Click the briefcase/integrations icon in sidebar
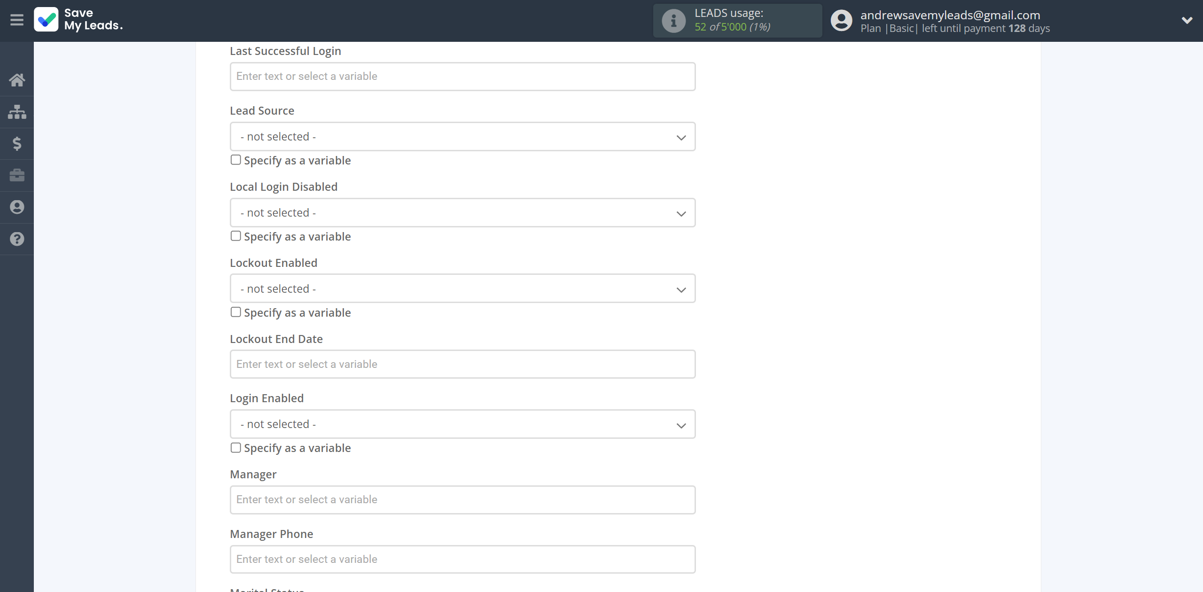Image resolution: width=1203 pixels, height=592 pixels. [17, 175]
